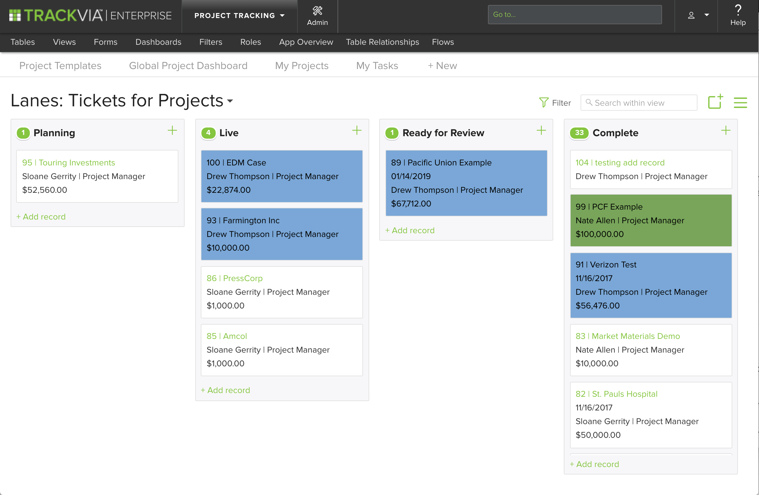
Task: Open the 100 | EDM Case card
Action: [282, 176]
